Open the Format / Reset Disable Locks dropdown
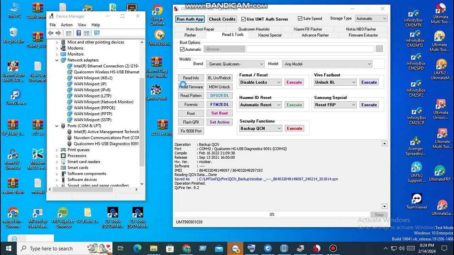This screenshot has height=255, width=454. [260, 82]
